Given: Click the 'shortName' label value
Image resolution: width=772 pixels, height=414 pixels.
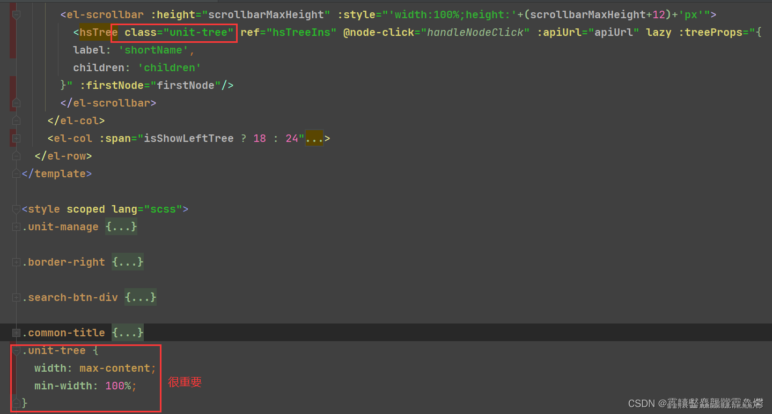Looking at the screenshot, I should tap(153, 50).
